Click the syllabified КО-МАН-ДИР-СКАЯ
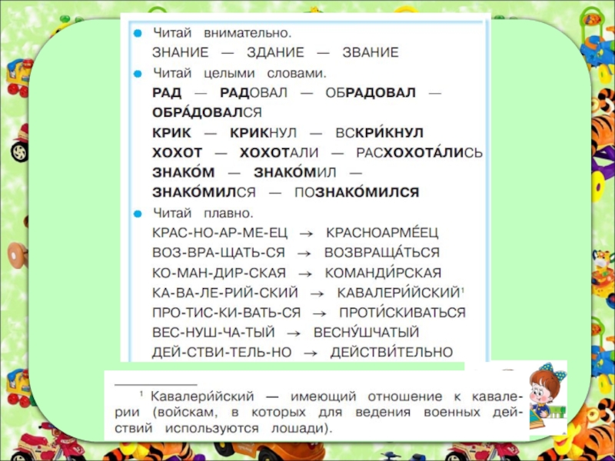 coord(219,274)
